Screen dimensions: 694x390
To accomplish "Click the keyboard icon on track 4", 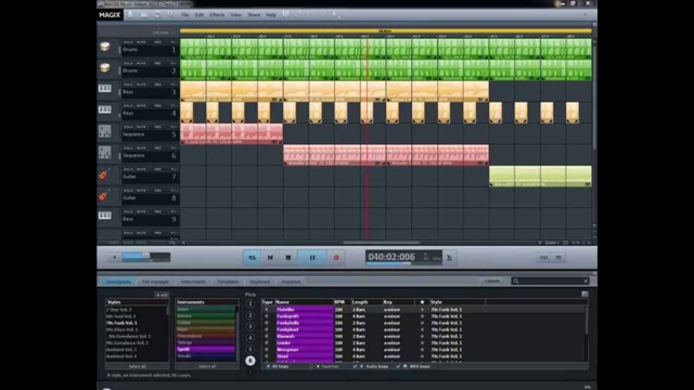I will point(105,109).
